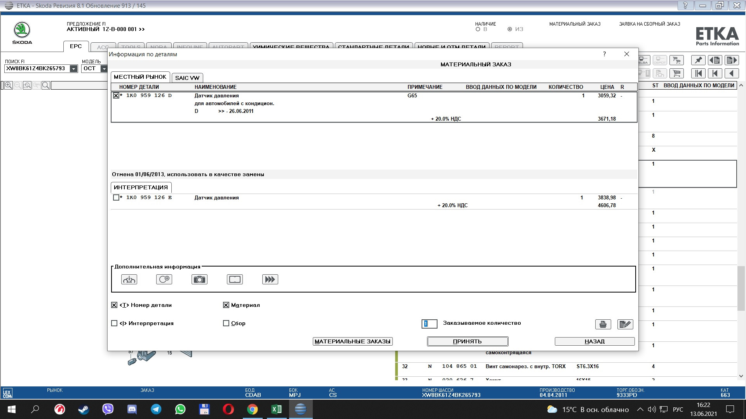Image resolution: width=746 pixels, height=419 pixels.
Task: Click the steering wheel icon in Дополнительная информация
Action: (x=129, y=279)
